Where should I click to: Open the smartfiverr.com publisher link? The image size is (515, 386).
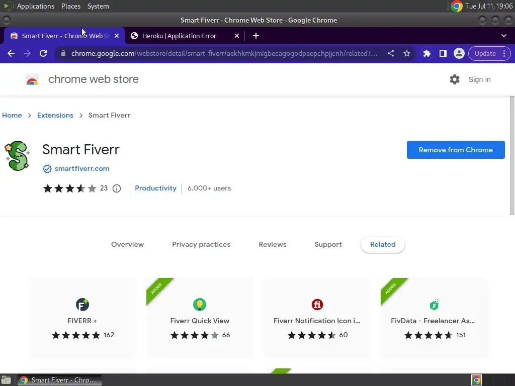pyautogui.click(x=82, y=168)
